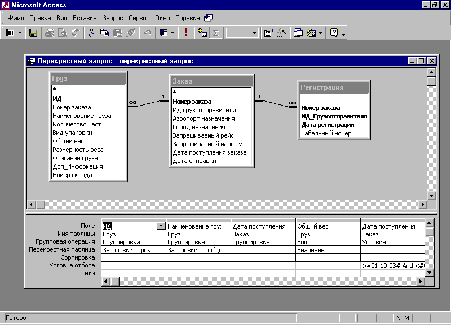Open the Справка menu
The image size is (451, 325).
coord(187,18)
